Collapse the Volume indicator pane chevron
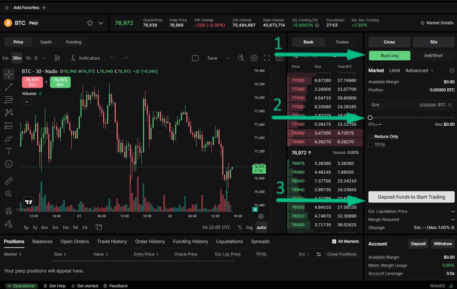The height and width of the screenshot is (289, 457). click(x=27, y=102)
